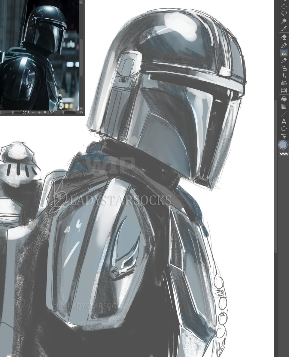The height and width of the screenshot is (357, 289).
Task: Select the Move layer tool
Action: point(284,6)
